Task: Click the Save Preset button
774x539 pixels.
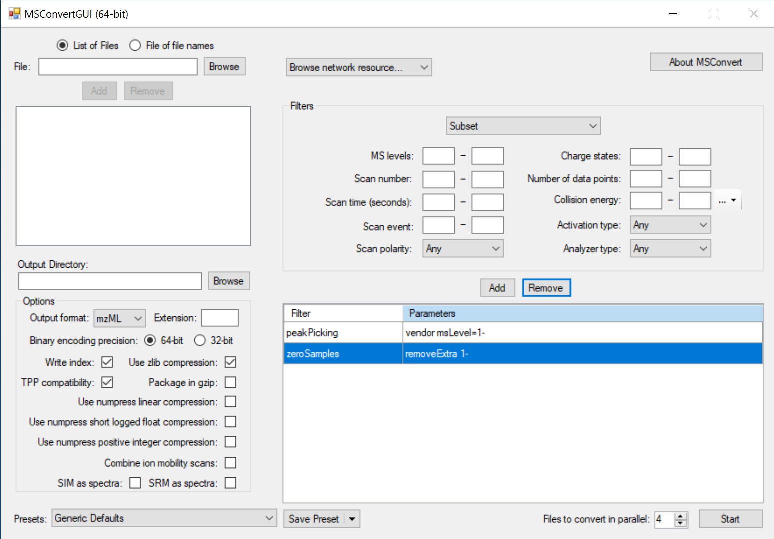Action: [x=314, y=519]
